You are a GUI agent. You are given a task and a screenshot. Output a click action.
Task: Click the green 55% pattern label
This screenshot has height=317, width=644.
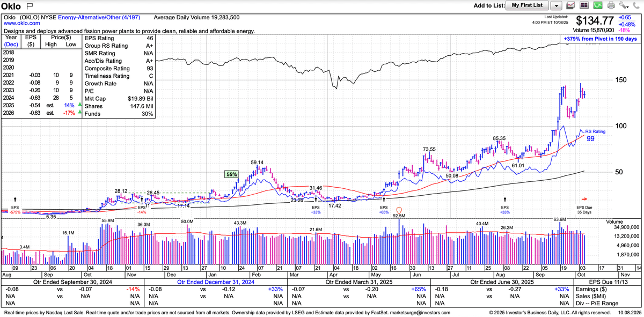[231, 174]
